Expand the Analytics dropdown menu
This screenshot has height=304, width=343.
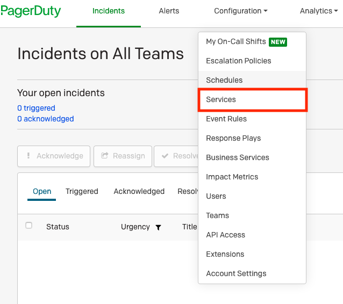(319, 11)
